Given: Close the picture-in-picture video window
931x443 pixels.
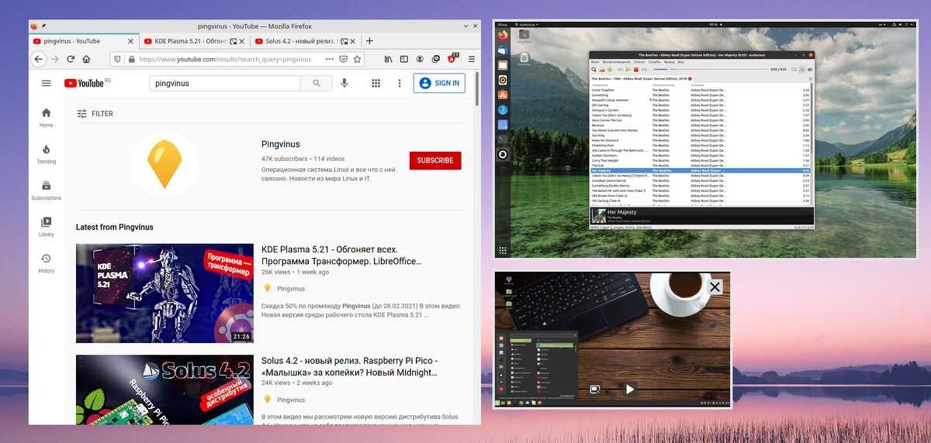Looking at the screenshot, I should [715, 287].
